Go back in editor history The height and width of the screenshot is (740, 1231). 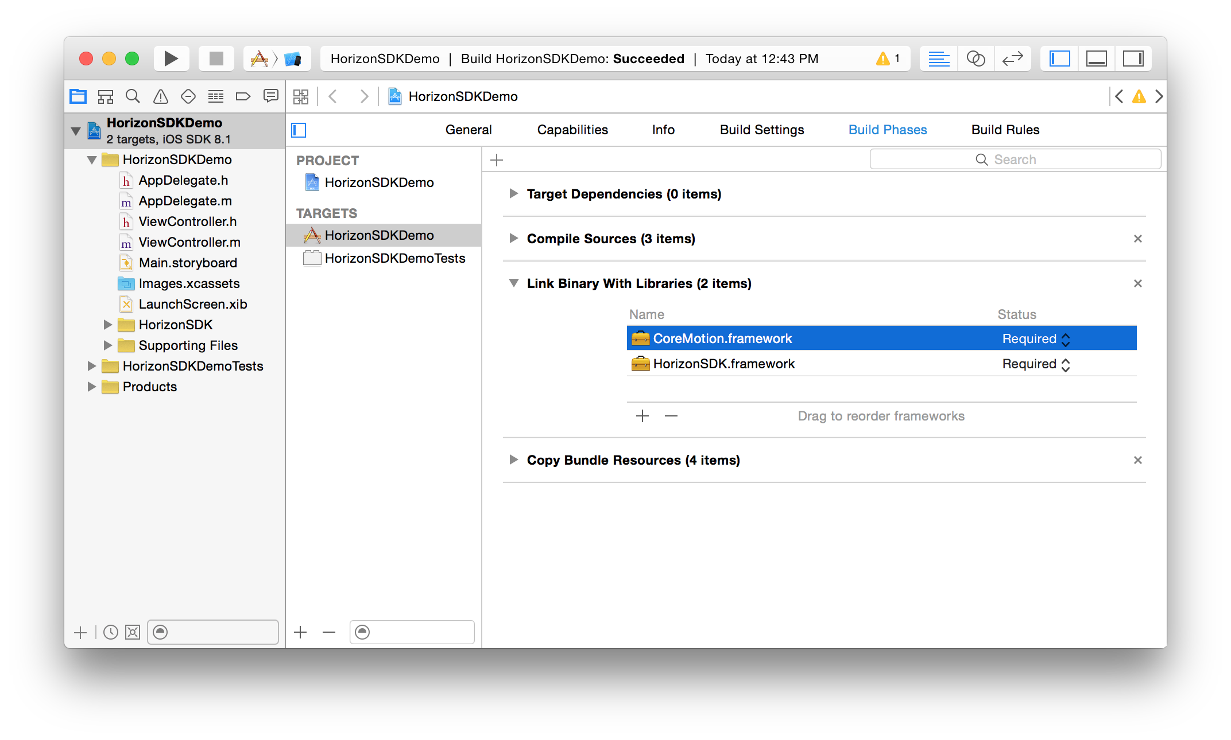click(333, 96)
